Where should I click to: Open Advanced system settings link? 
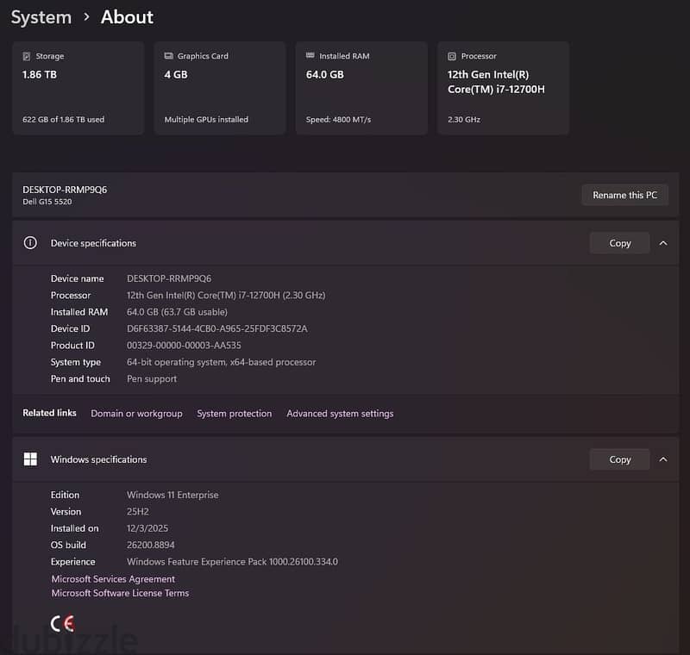point(340,414)
